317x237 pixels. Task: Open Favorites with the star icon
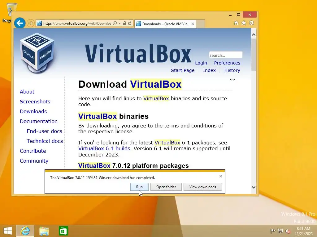pos(244,23)
